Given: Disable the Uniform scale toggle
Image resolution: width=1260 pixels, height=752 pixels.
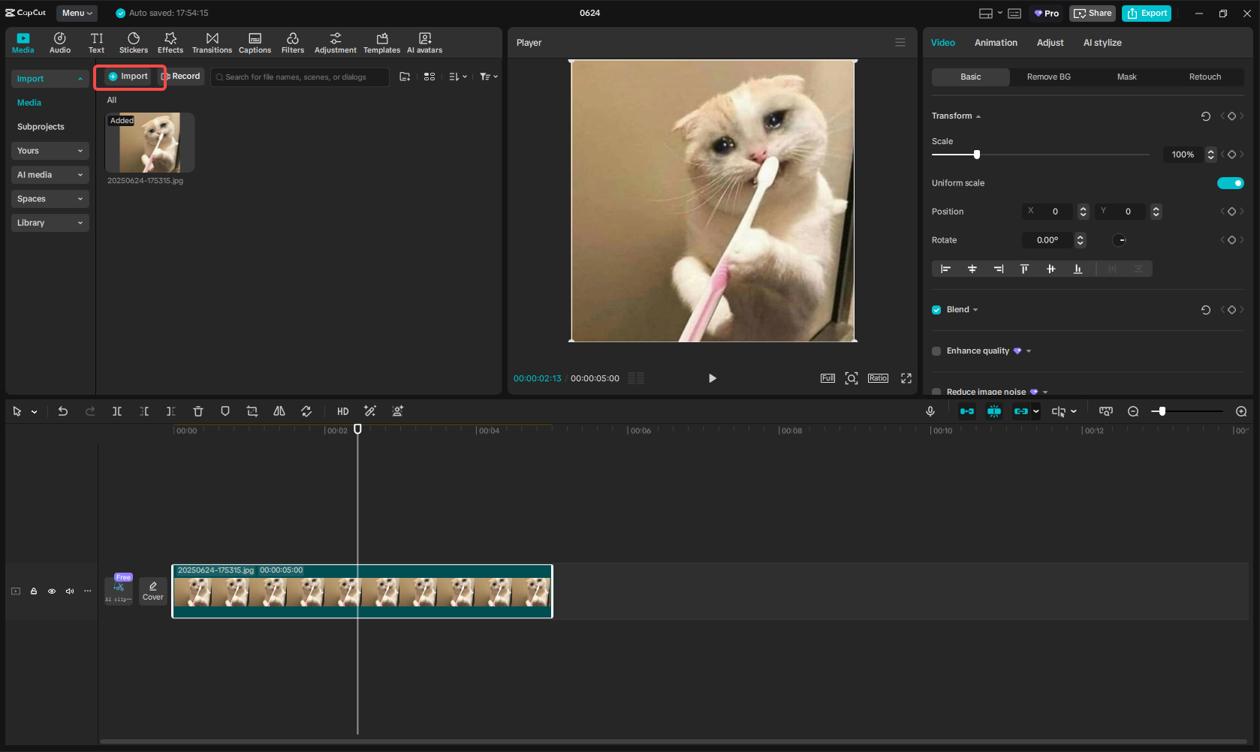Looking at the screenshot, I should tap(1231, 182).
